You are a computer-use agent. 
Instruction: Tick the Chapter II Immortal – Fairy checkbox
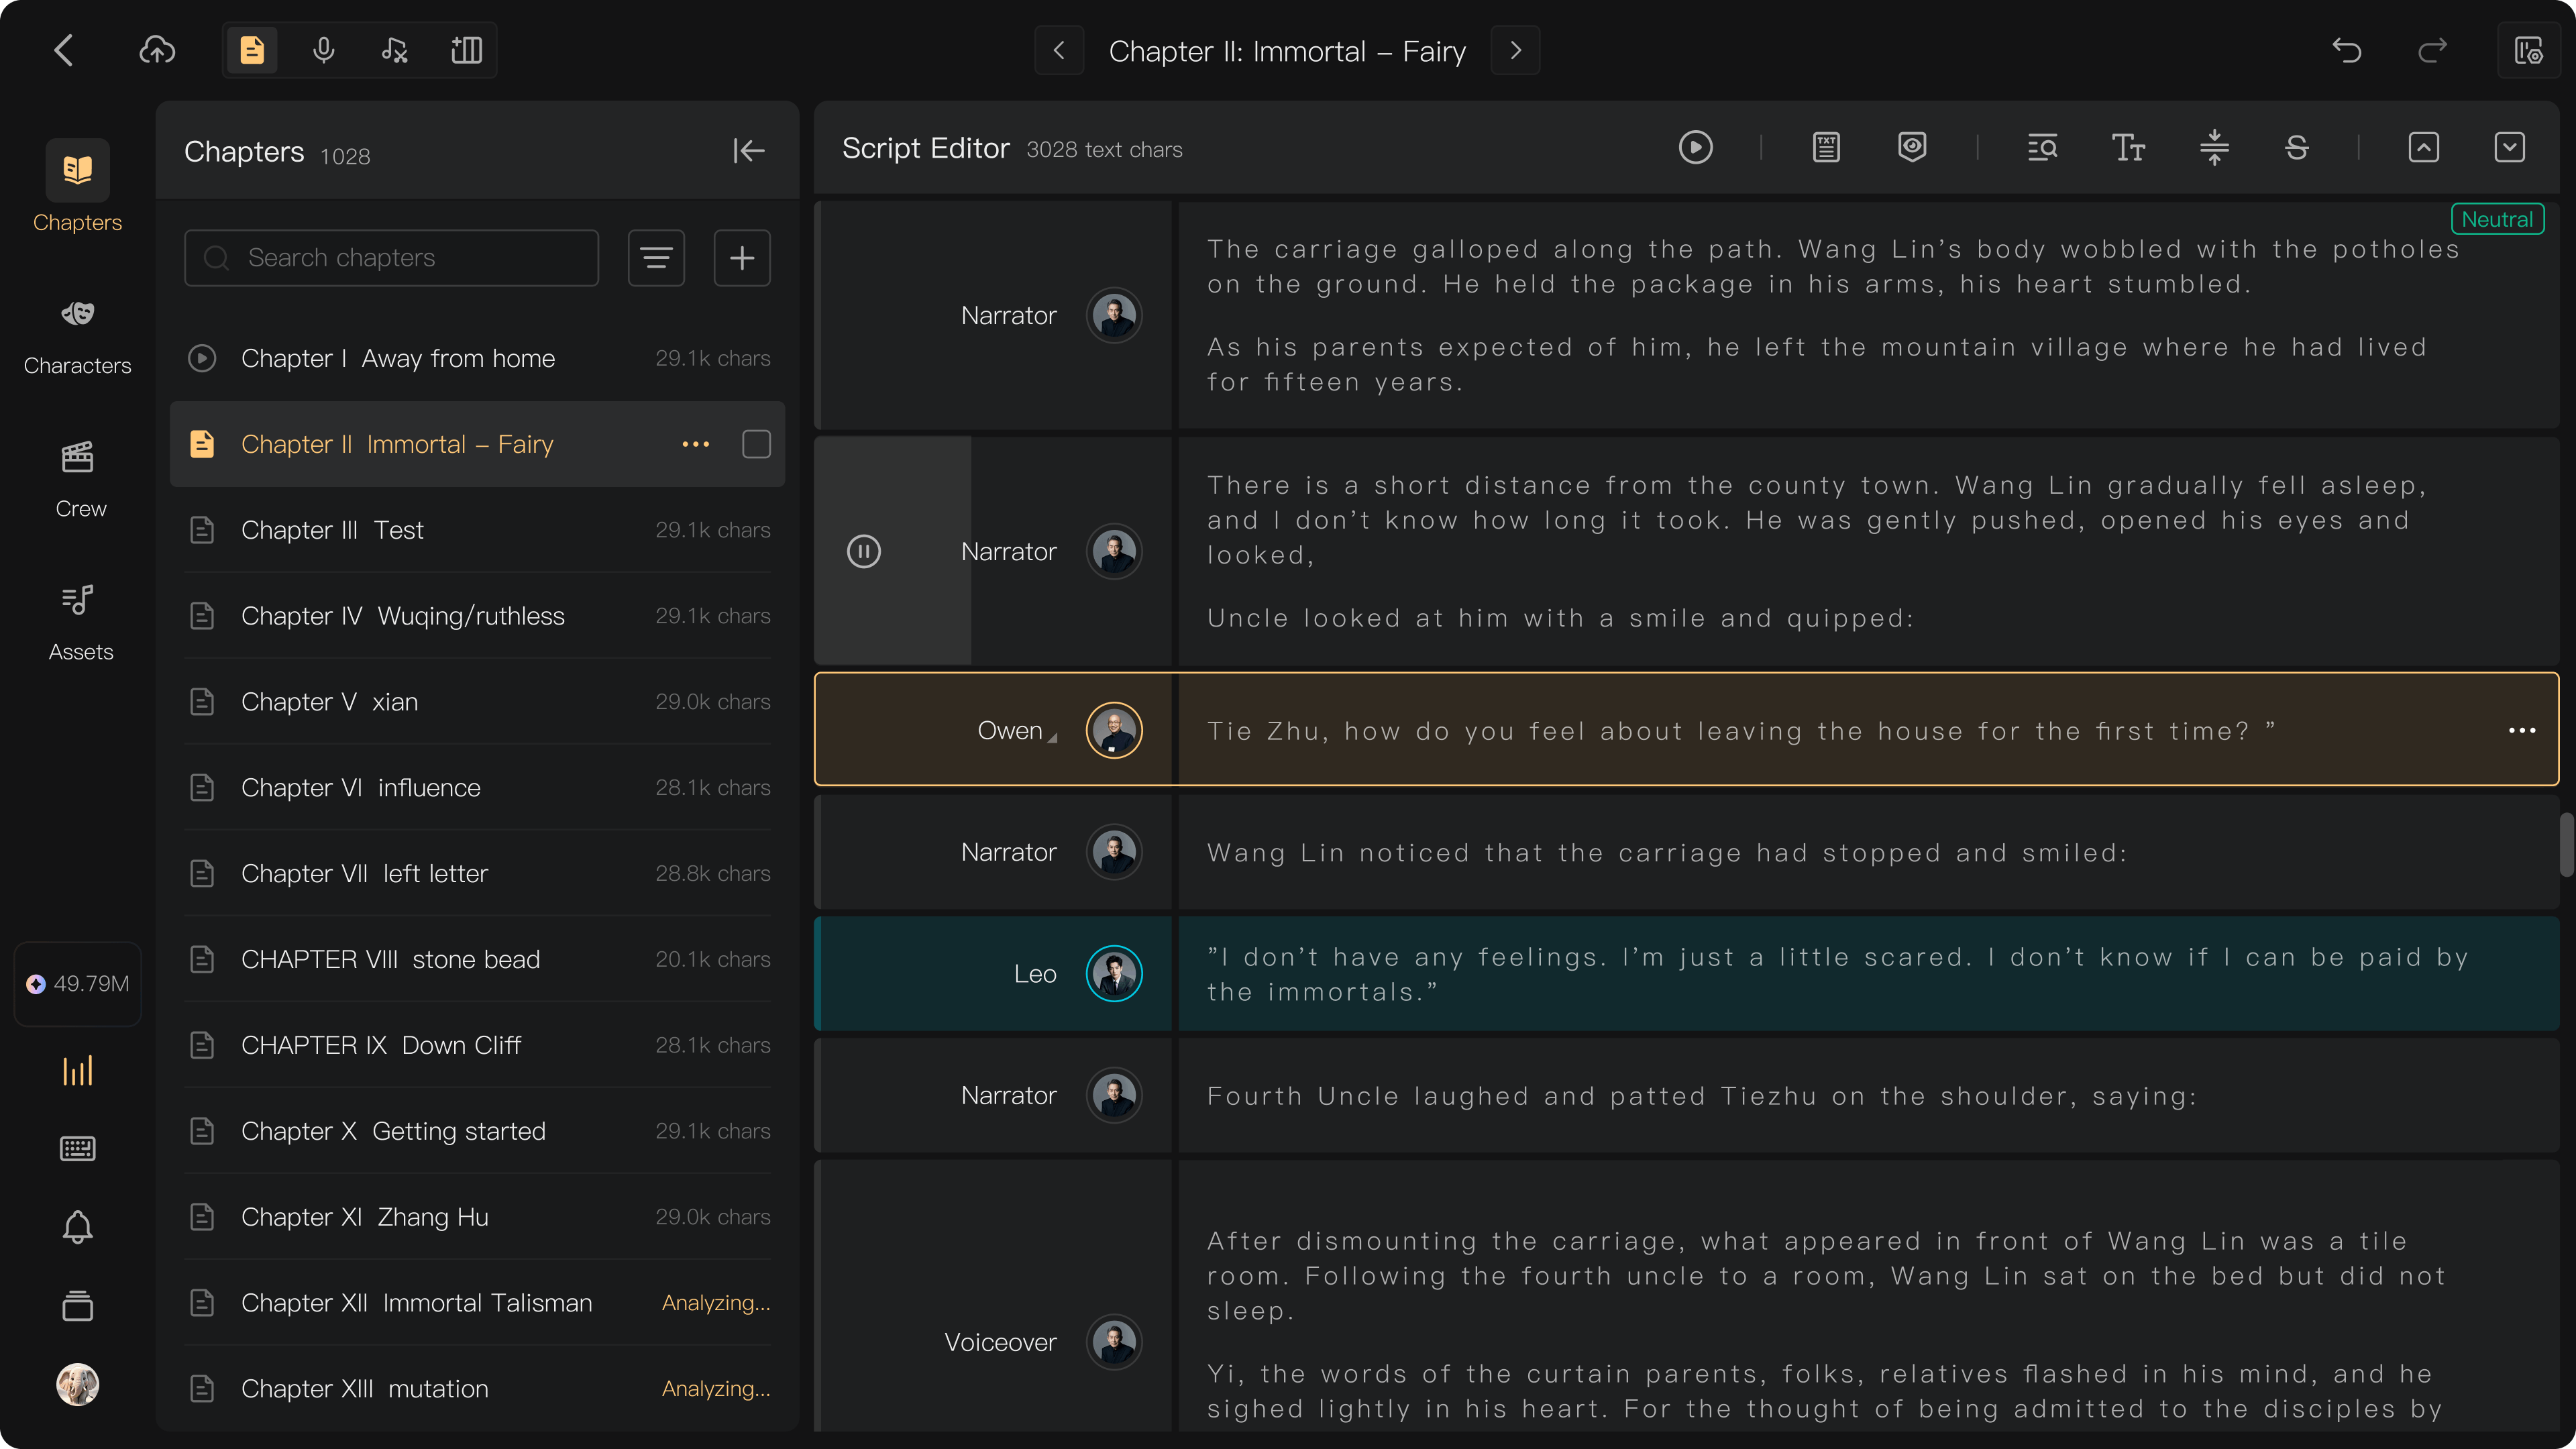pyautogui.click(x=756, y=444)
